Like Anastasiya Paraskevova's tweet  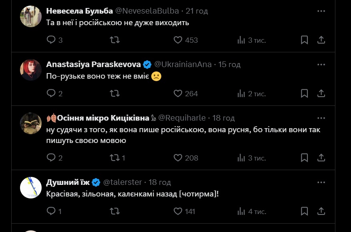click(x=178, y=93)
